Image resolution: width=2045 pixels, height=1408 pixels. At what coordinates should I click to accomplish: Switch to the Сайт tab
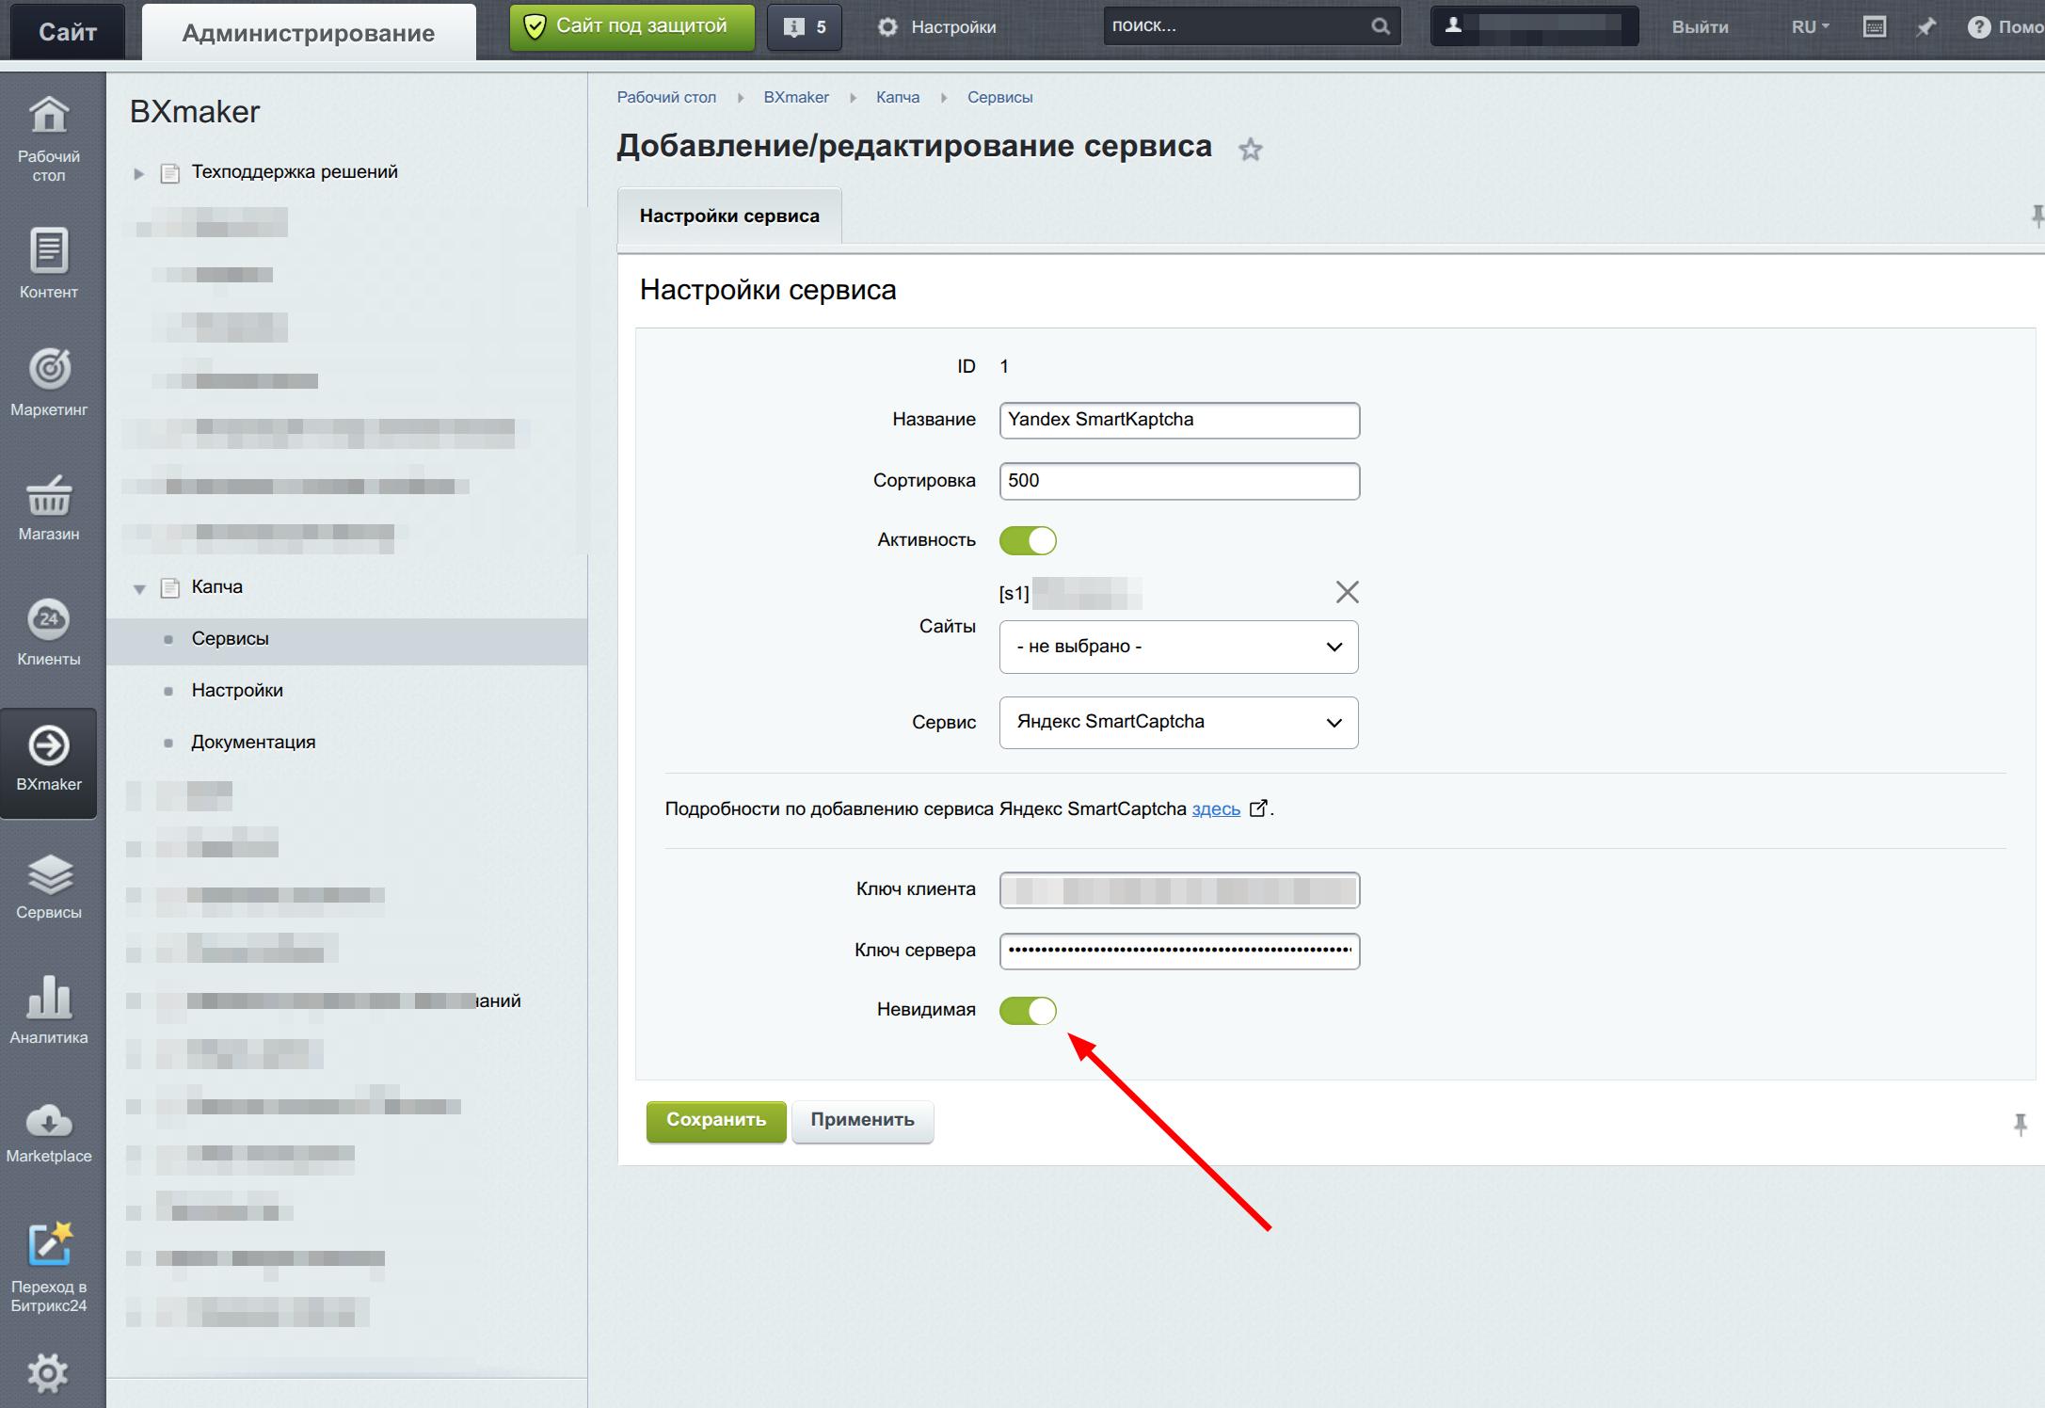coord(67,32)
